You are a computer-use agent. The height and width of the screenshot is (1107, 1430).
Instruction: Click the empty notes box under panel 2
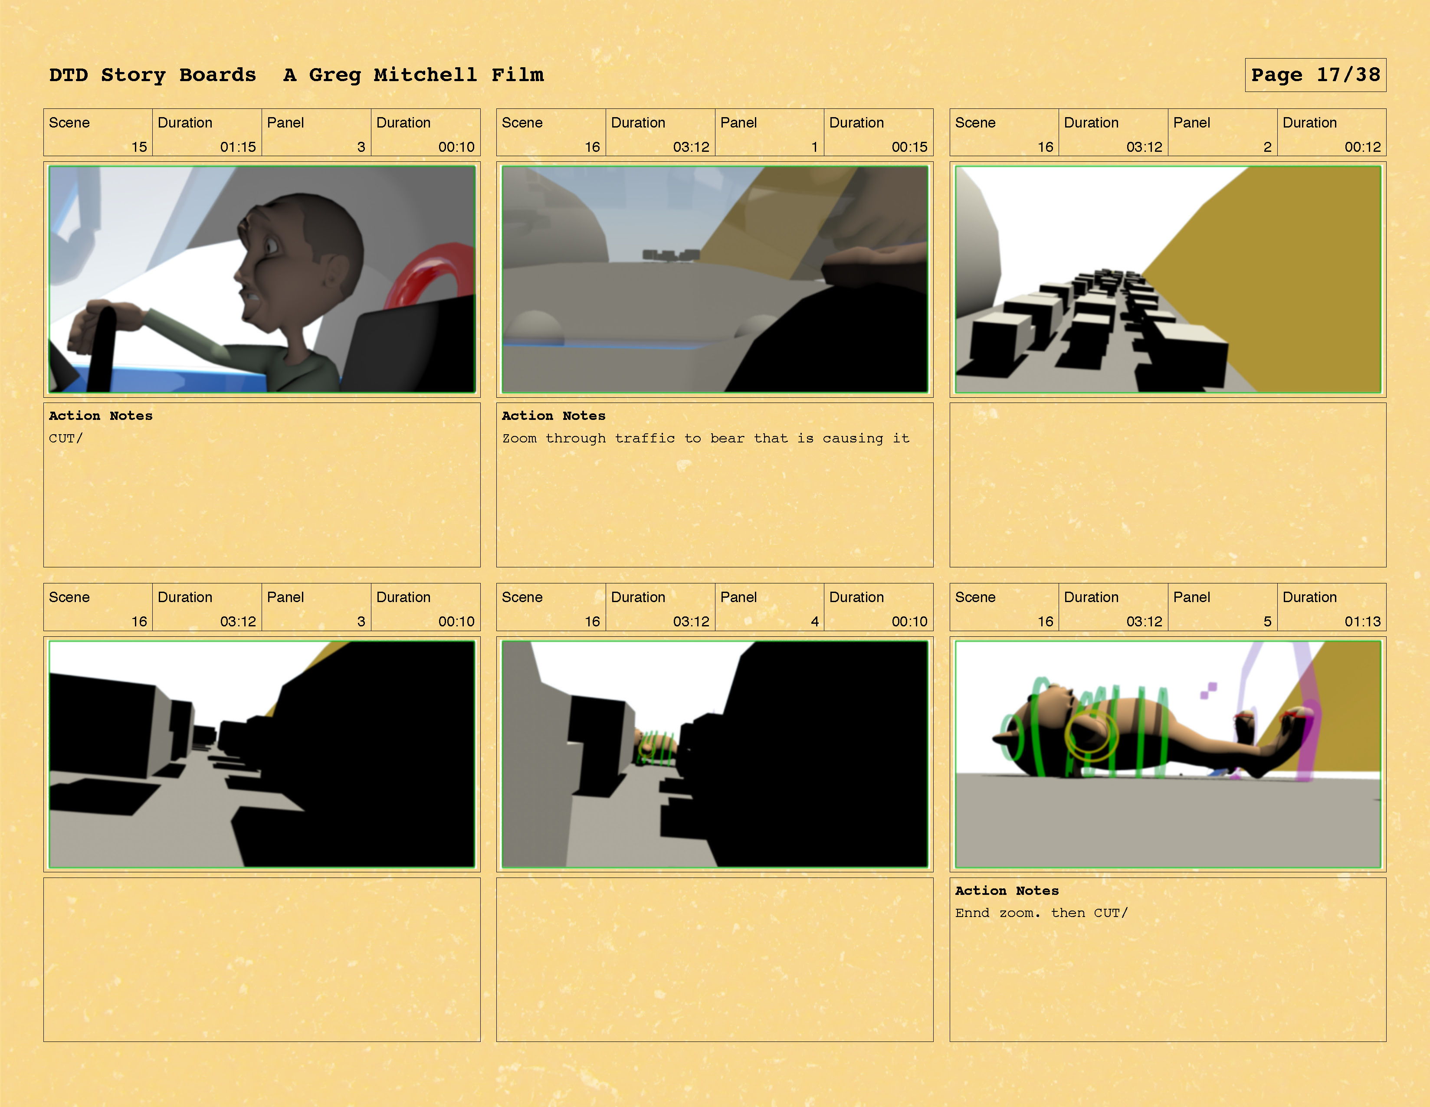click(1168, 485)
